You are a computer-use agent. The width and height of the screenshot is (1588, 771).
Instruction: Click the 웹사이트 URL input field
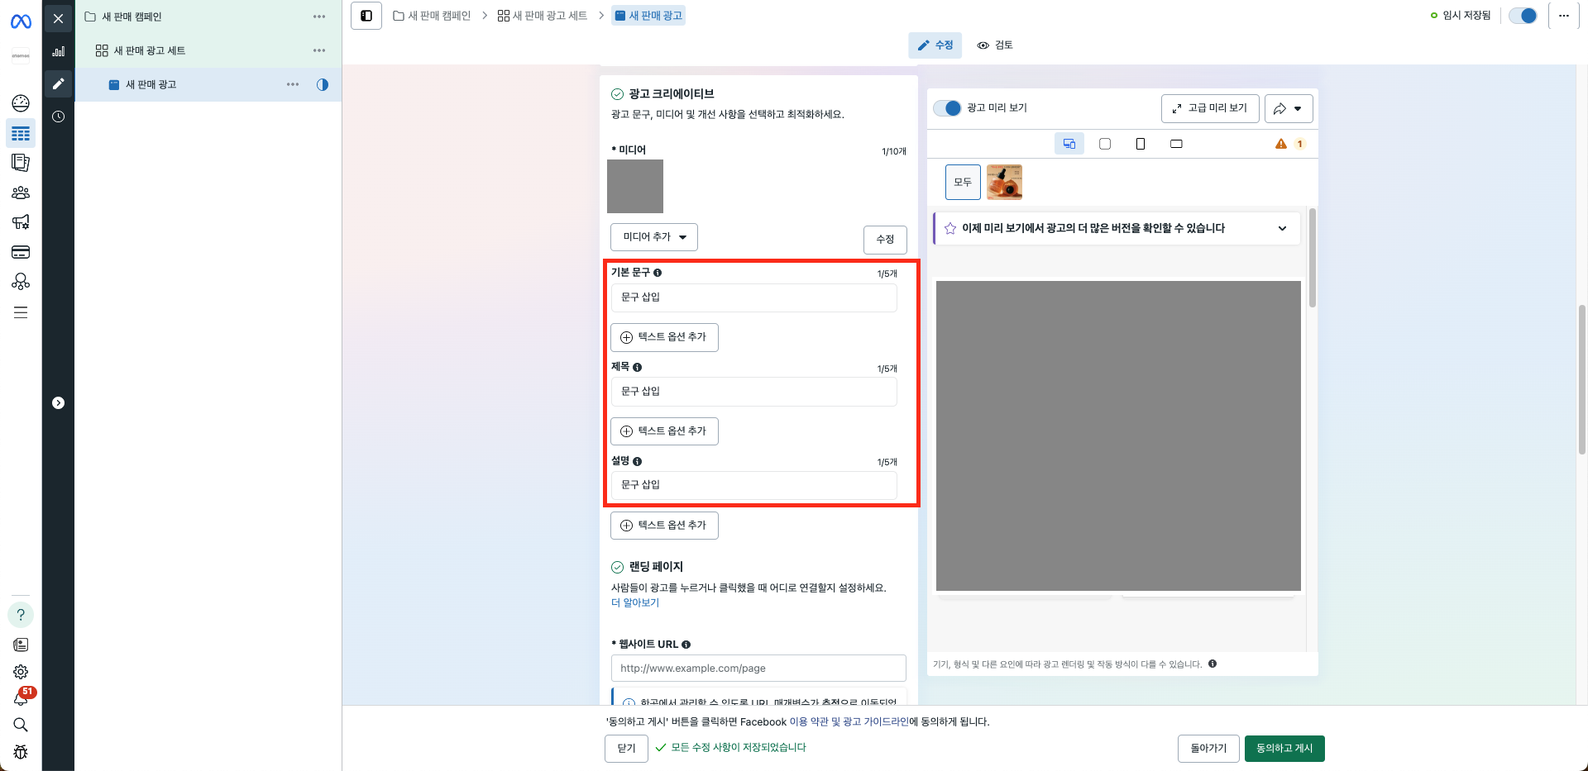[758, 668]
